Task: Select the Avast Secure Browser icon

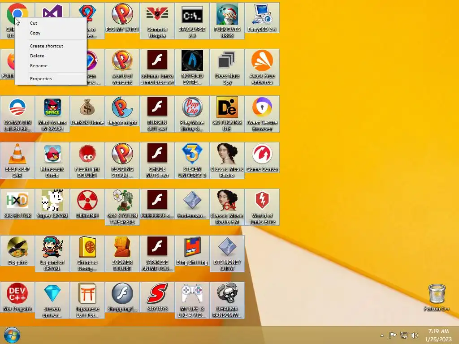Action: 262,114
